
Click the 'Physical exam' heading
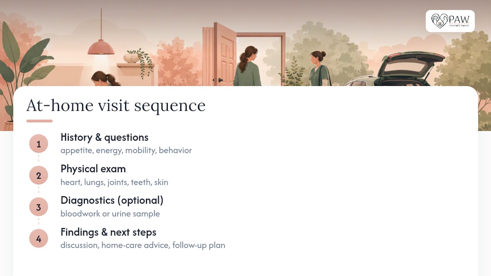[x=93, y=169]
